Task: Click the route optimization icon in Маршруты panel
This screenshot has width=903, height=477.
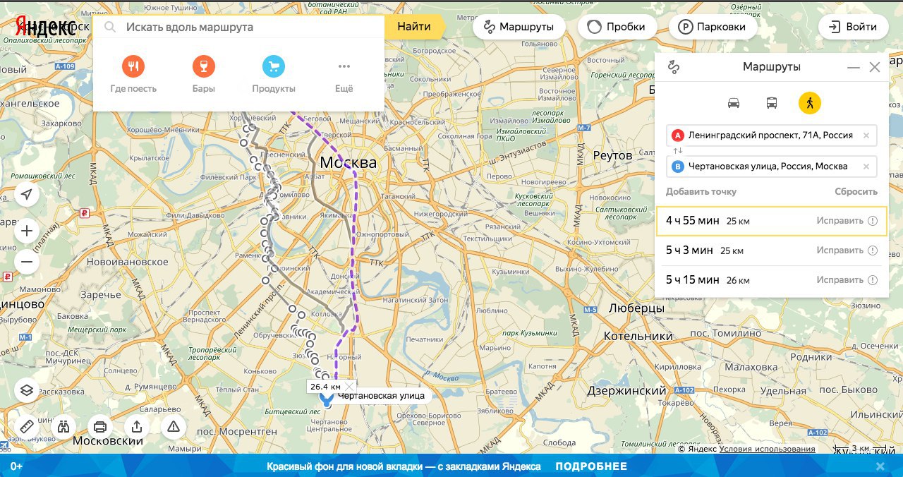Action: click(674, 67)
